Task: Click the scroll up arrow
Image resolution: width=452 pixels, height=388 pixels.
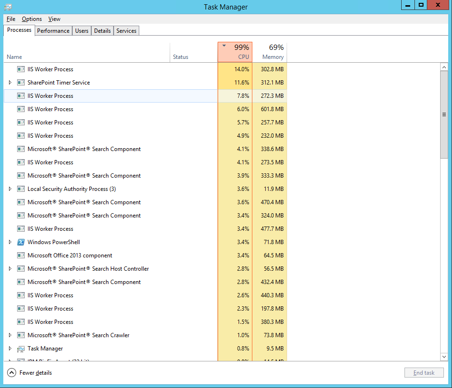Action: (444, 67)
